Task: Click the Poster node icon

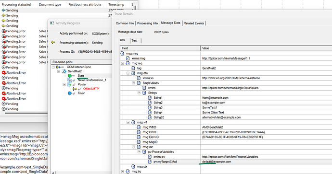Action: [69, 84]
